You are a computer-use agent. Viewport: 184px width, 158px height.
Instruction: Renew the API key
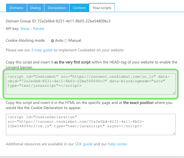(39, 29)
